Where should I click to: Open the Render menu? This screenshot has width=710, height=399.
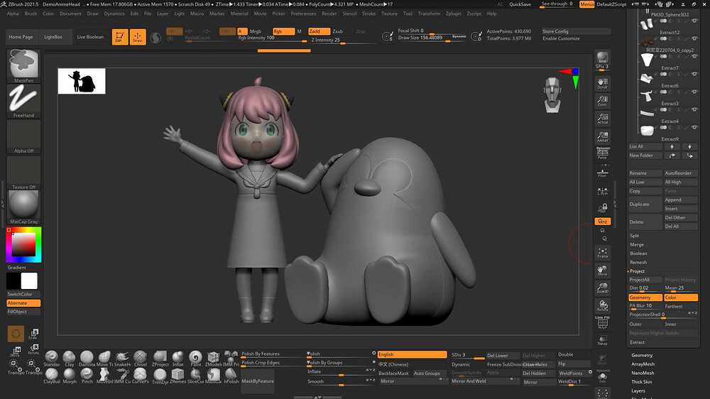(x=329, y=13)
